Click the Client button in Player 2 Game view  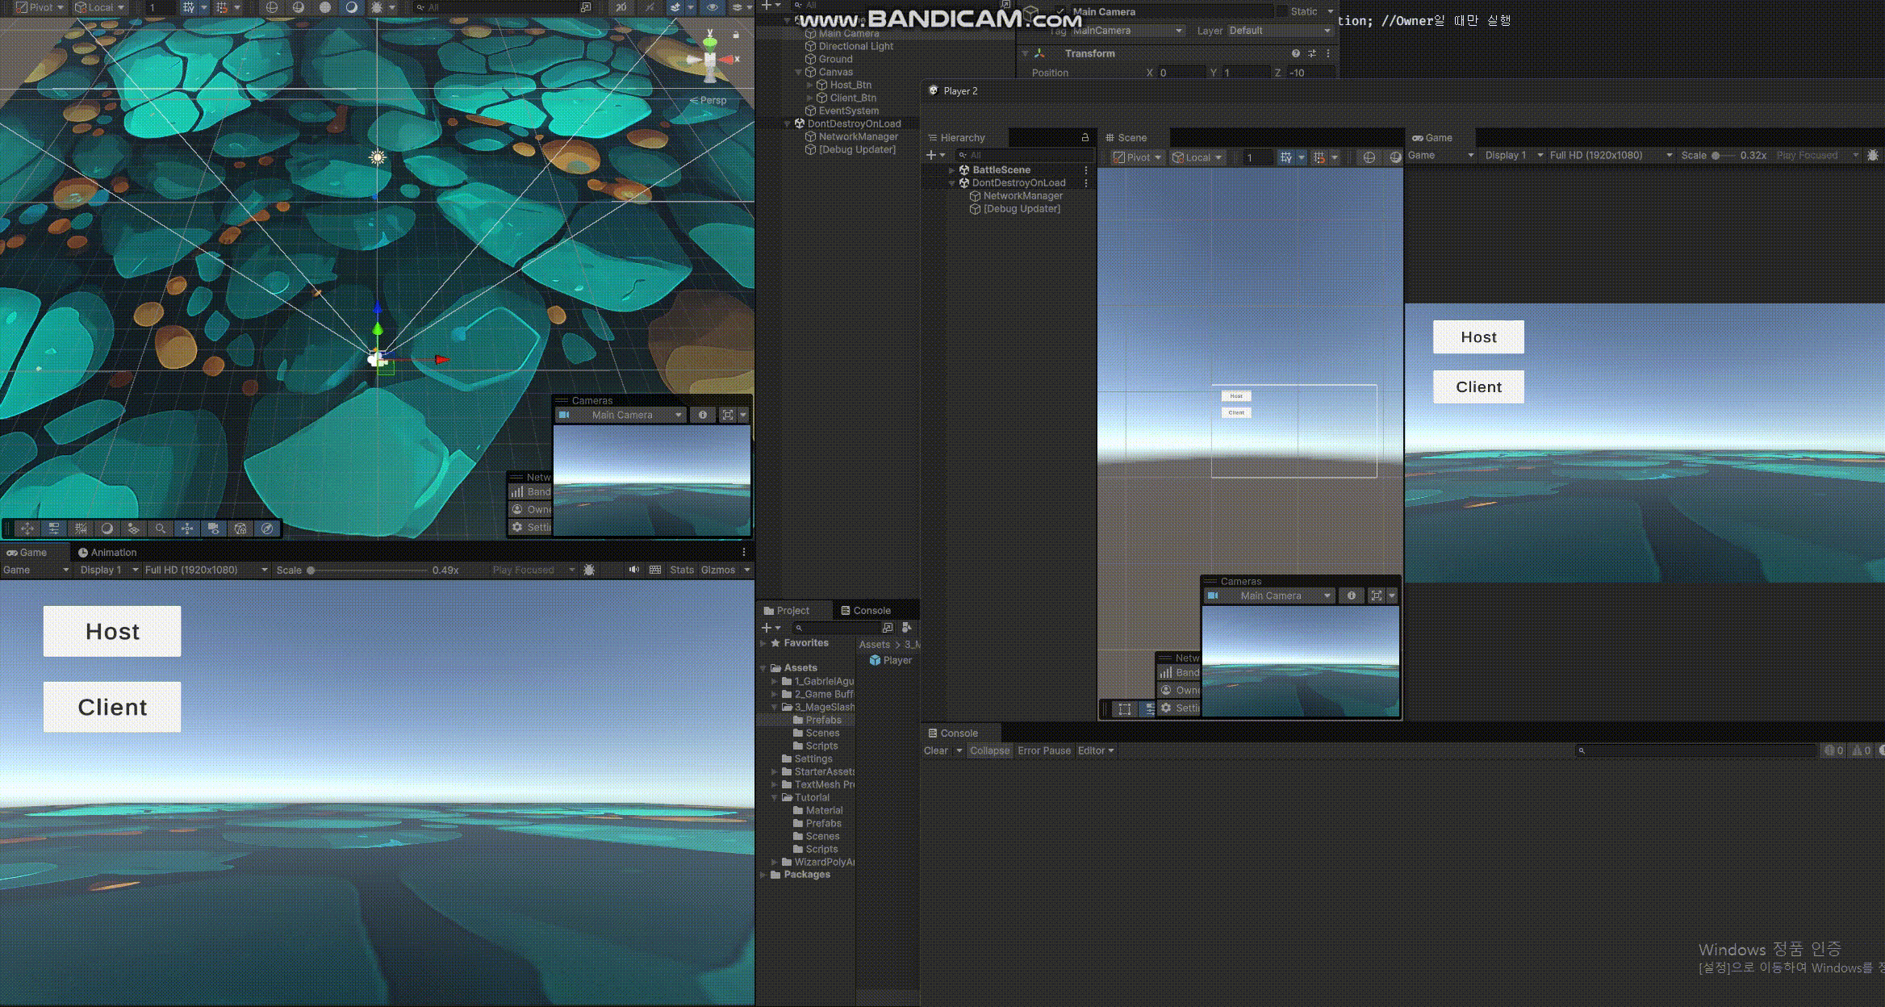coord(1478,387)
